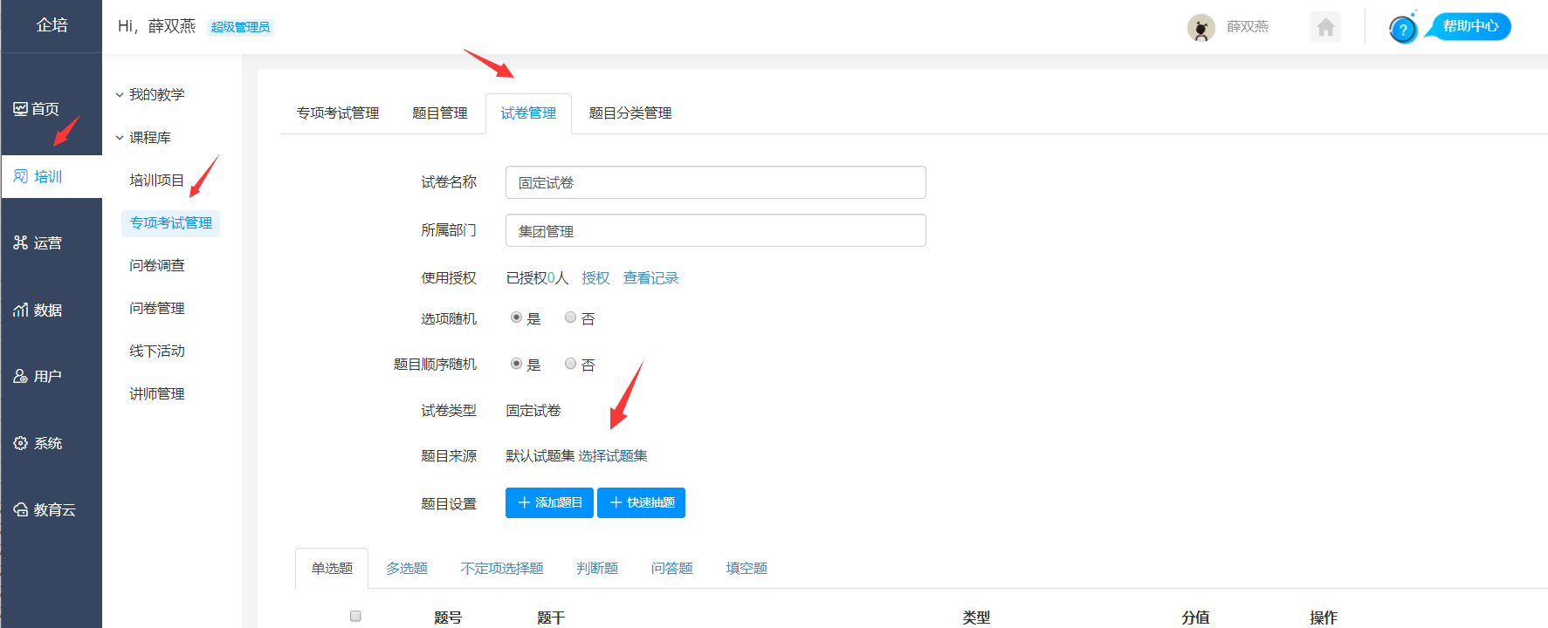
Task: Open the 首页 dashboard icon in sidebar
Action: [x=21, y=109]
